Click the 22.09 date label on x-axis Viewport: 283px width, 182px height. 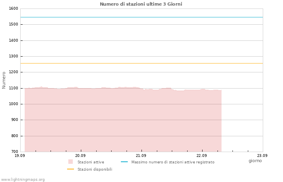tap(202, 155)
